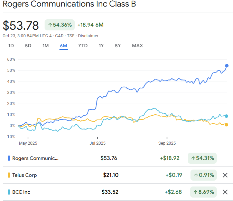Click the BCE 8.69% change badge

pos(203,192)
